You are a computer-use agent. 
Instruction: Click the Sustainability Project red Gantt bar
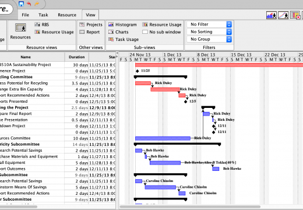tap(219, 65)
